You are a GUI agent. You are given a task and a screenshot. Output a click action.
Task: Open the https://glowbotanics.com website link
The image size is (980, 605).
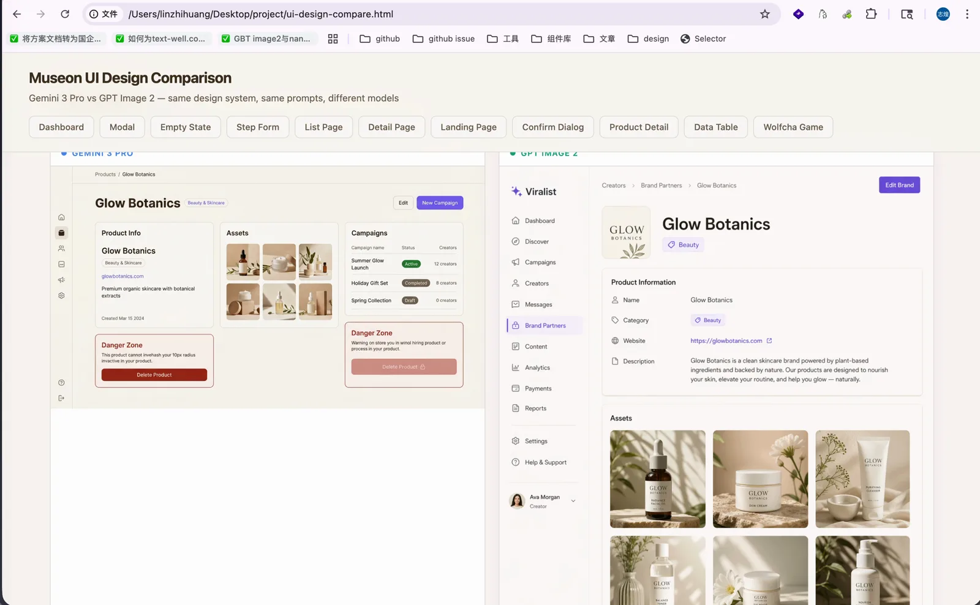pos(726,341)
